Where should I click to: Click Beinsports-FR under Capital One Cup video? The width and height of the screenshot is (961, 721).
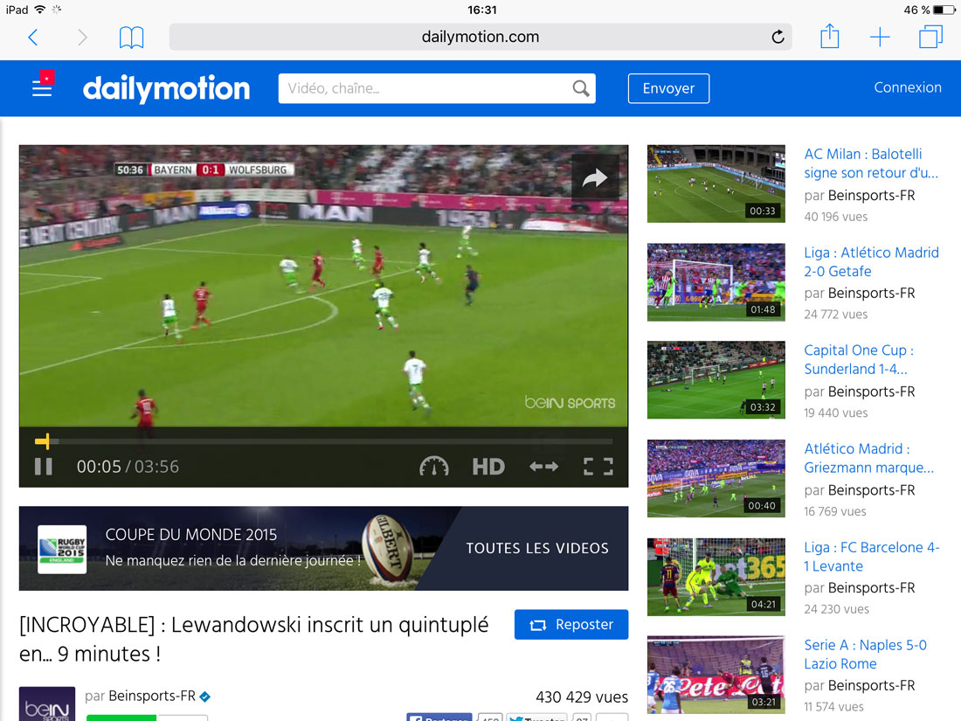point(872,392)
